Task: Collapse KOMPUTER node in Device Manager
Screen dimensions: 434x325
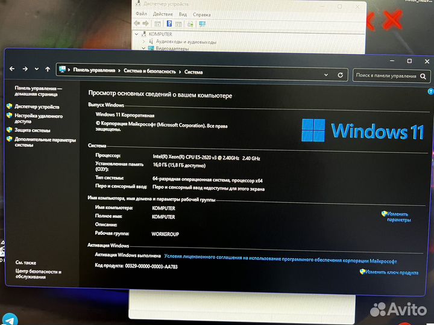Action: click(x=136, y=34)
